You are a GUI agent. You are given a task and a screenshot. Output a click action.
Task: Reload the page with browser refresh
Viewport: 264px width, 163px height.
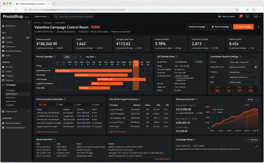pos(16,10)
